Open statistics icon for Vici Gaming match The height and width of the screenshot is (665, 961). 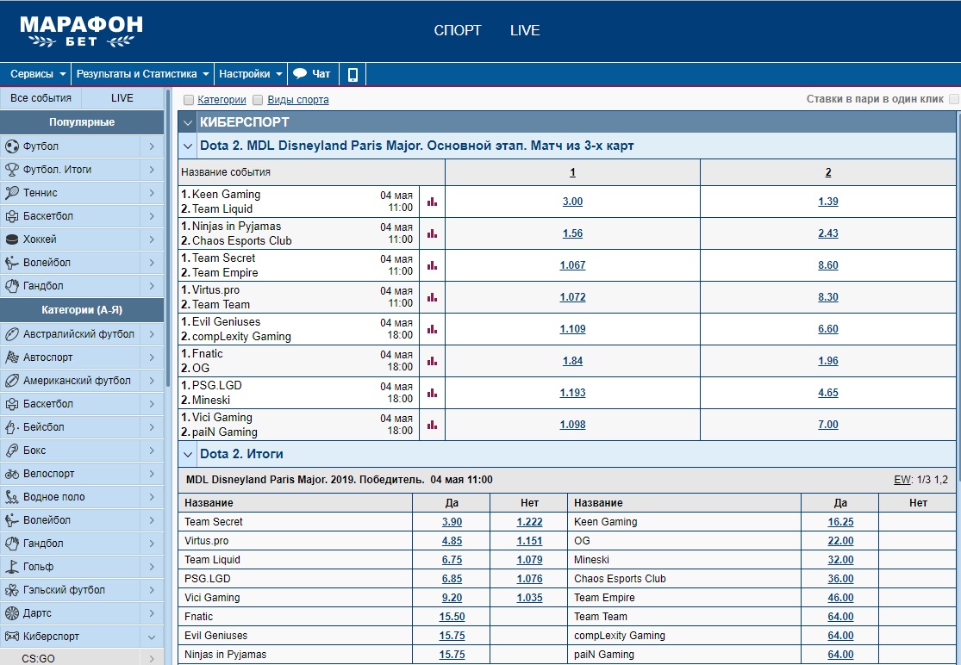coord(432,425)
